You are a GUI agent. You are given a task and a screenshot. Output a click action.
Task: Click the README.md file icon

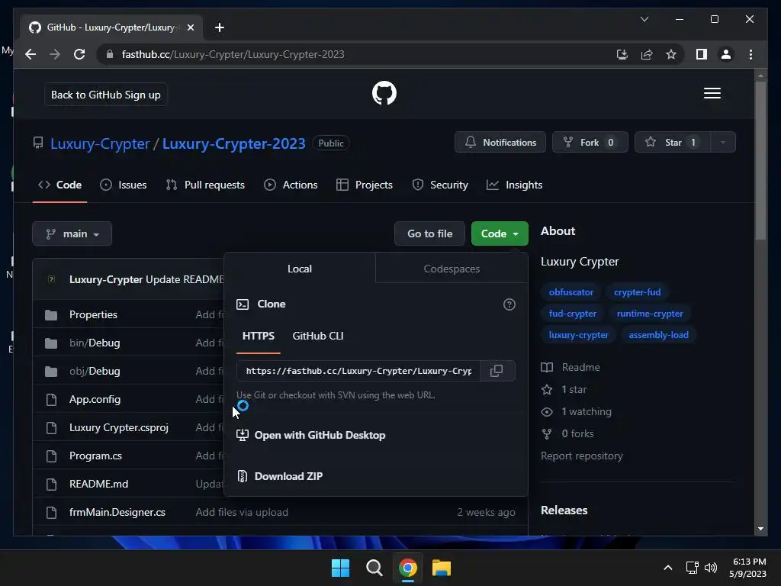(51, 485)
